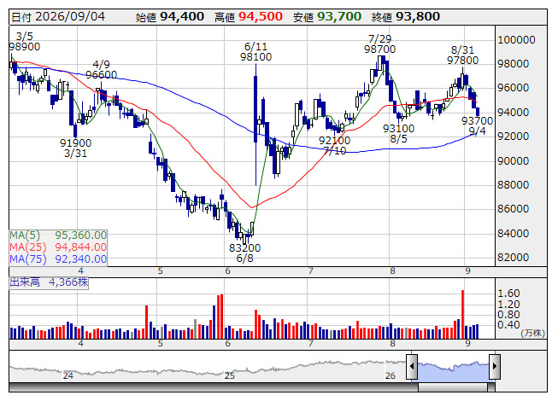Image resolution: width=558 pixels, height=401 pixels.
Task: Click the MA(75) legend value 92,340.00
Action: (x=81, y=259)
